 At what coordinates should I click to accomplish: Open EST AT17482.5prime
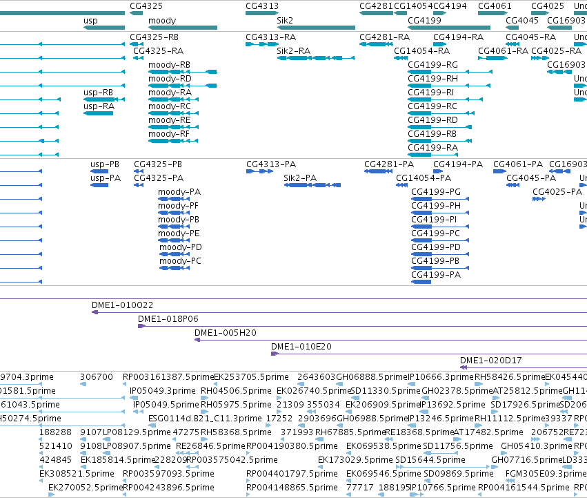(x=488, y=432)
